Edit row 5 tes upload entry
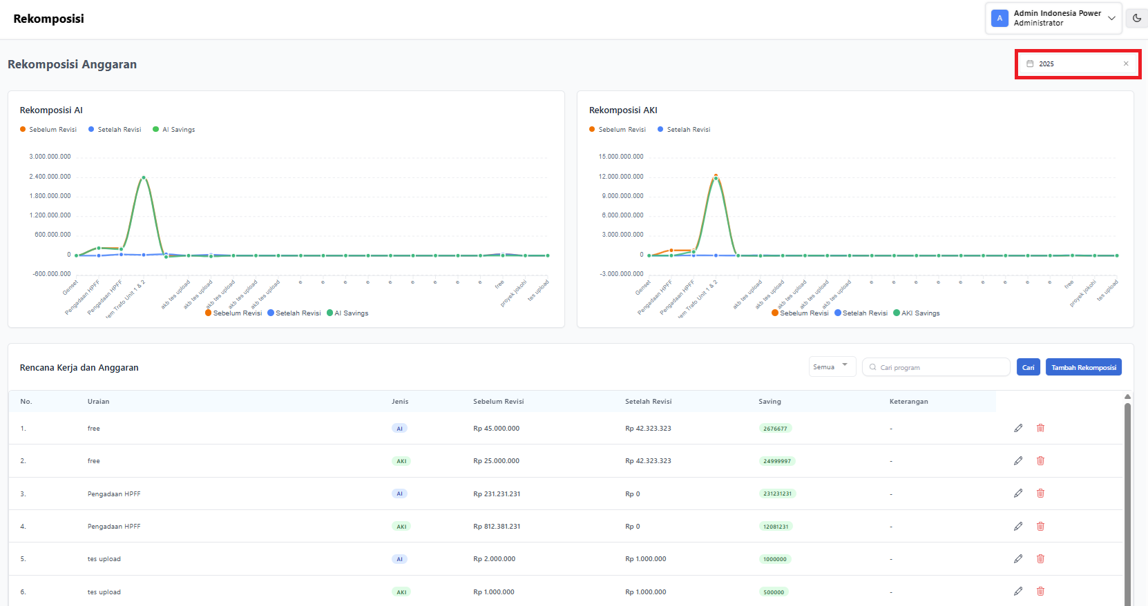Screen dimensions: 1148x606 pos(1018,559)
